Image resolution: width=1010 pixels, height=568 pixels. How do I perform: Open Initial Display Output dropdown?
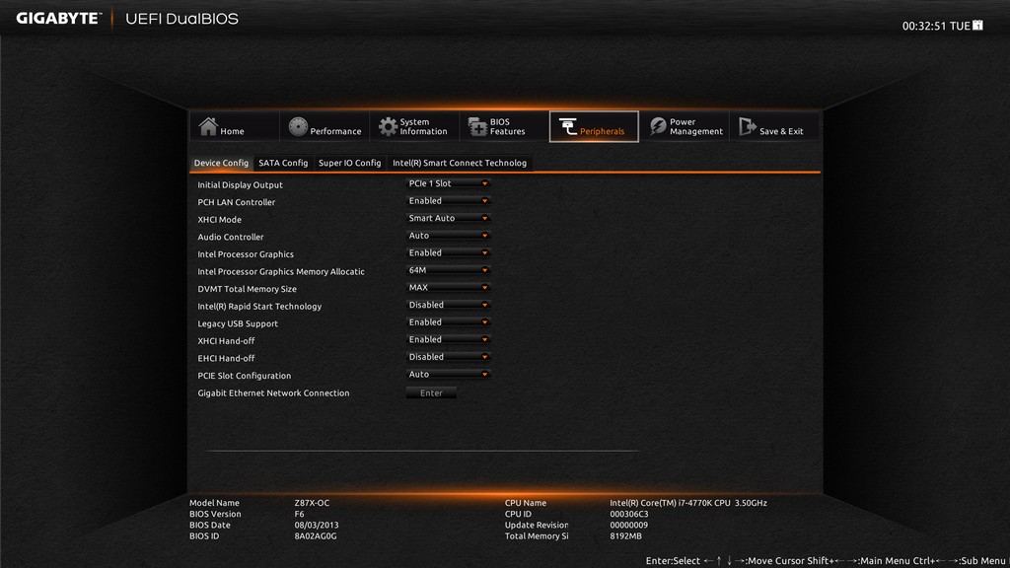(449, 183)
